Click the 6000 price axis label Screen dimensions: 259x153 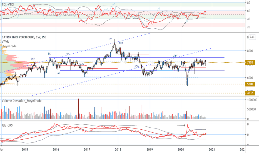(250, 78)
